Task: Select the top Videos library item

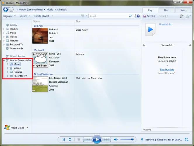Action: click(x=13, y=37)
